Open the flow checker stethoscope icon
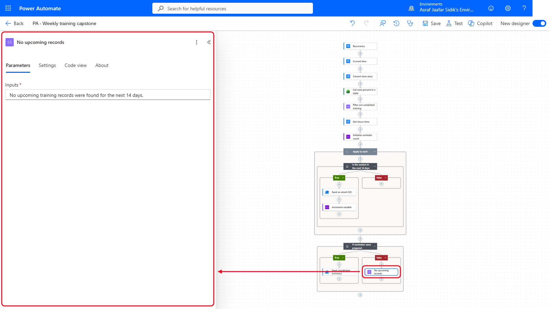Image resolution: width=549 pixels, height=309 pixels. point(410,23)
